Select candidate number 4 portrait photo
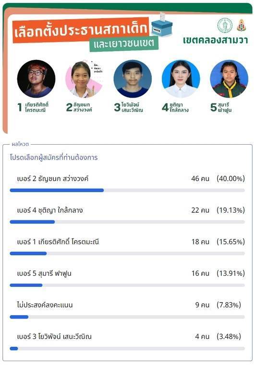Viewport: 255px width, 365px height. [x=181, y=79]
